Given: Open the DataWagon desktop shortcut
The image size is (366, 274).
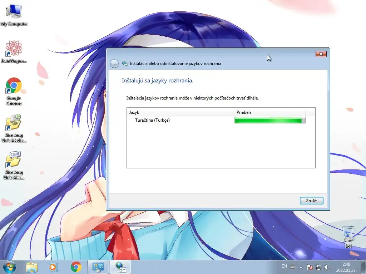Looking at the screenshot, I should pos(14,52).
